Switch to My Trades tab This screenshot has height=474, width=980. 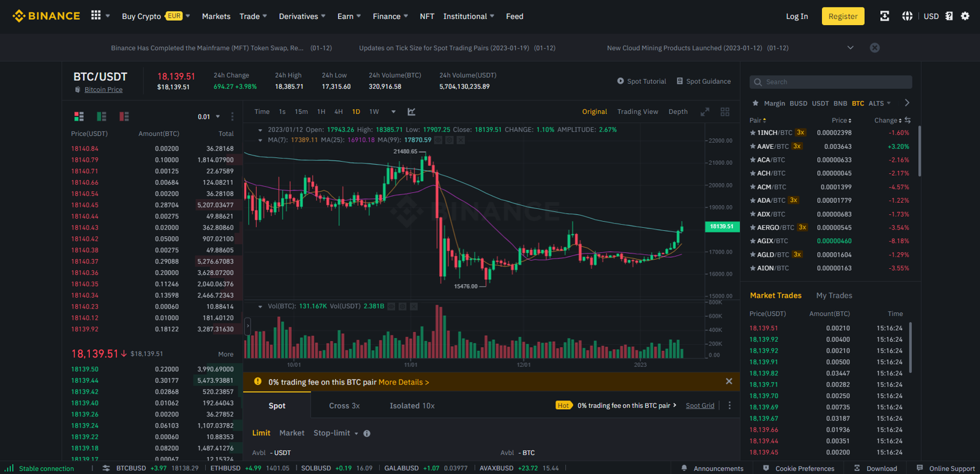(x=834, y=295)
